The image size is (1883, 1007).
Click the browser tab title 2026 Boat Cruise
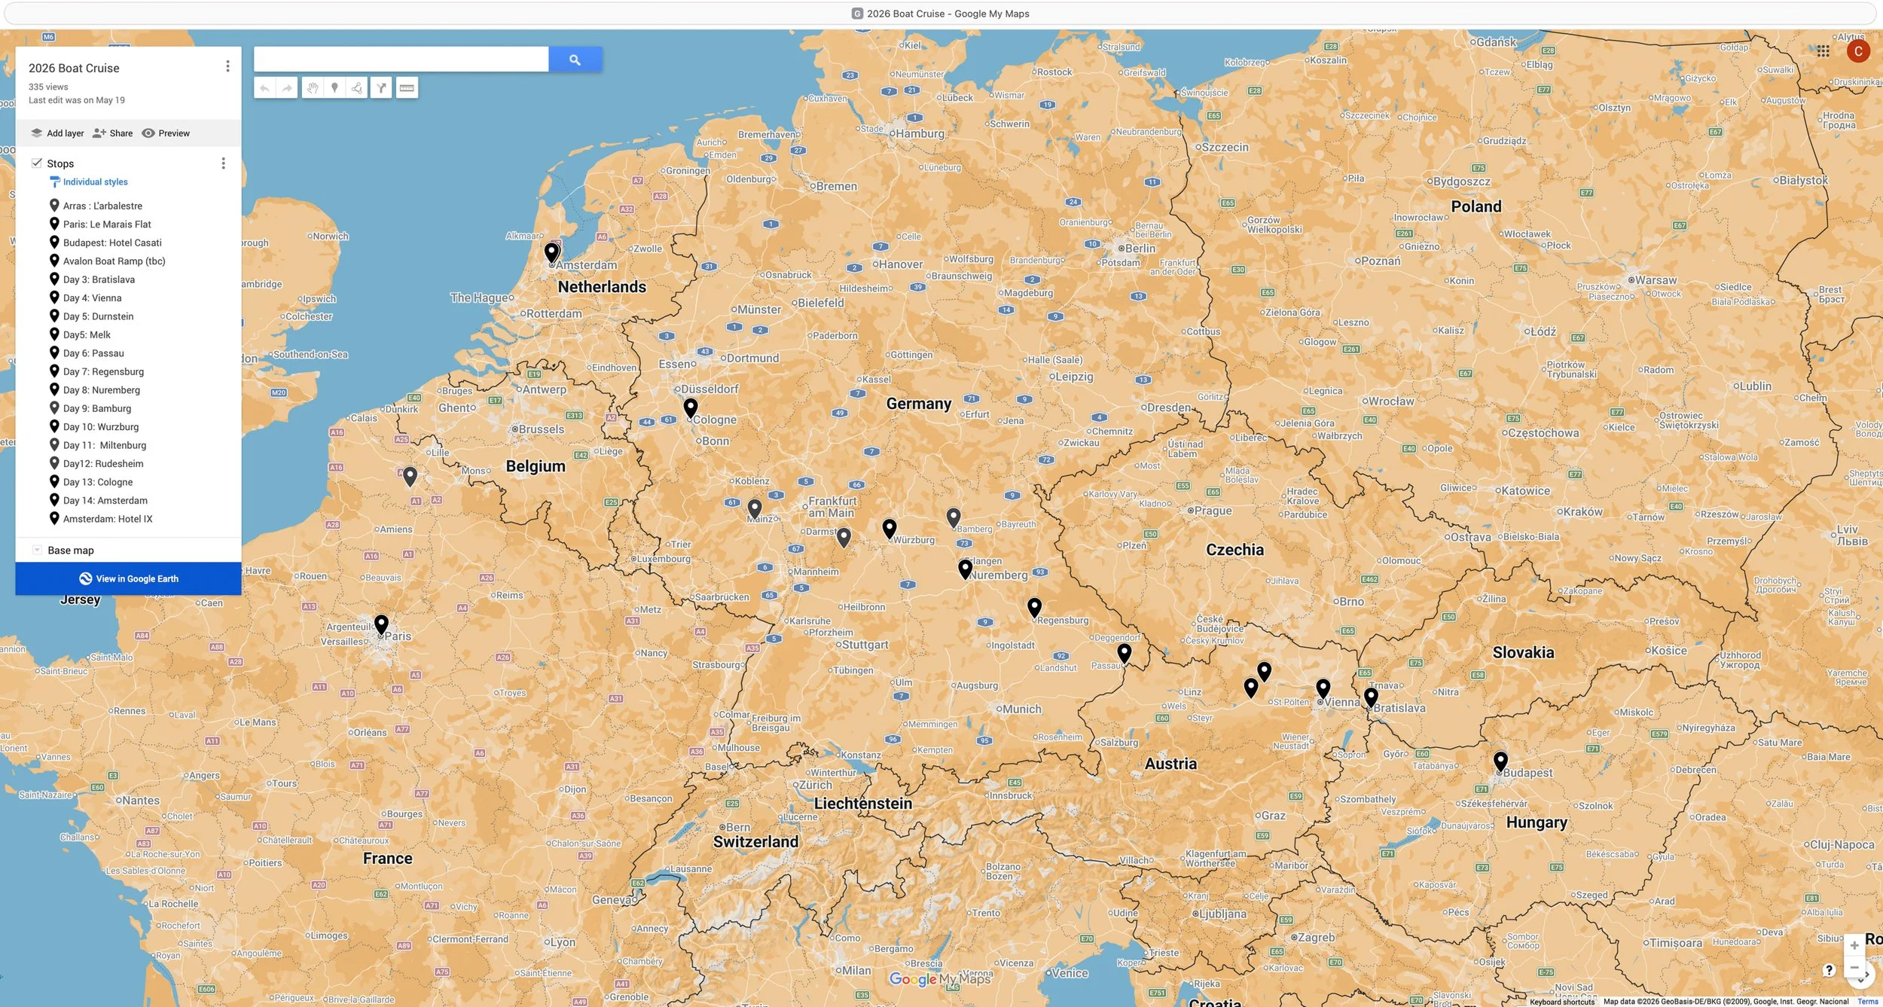[x=948, y=14]
